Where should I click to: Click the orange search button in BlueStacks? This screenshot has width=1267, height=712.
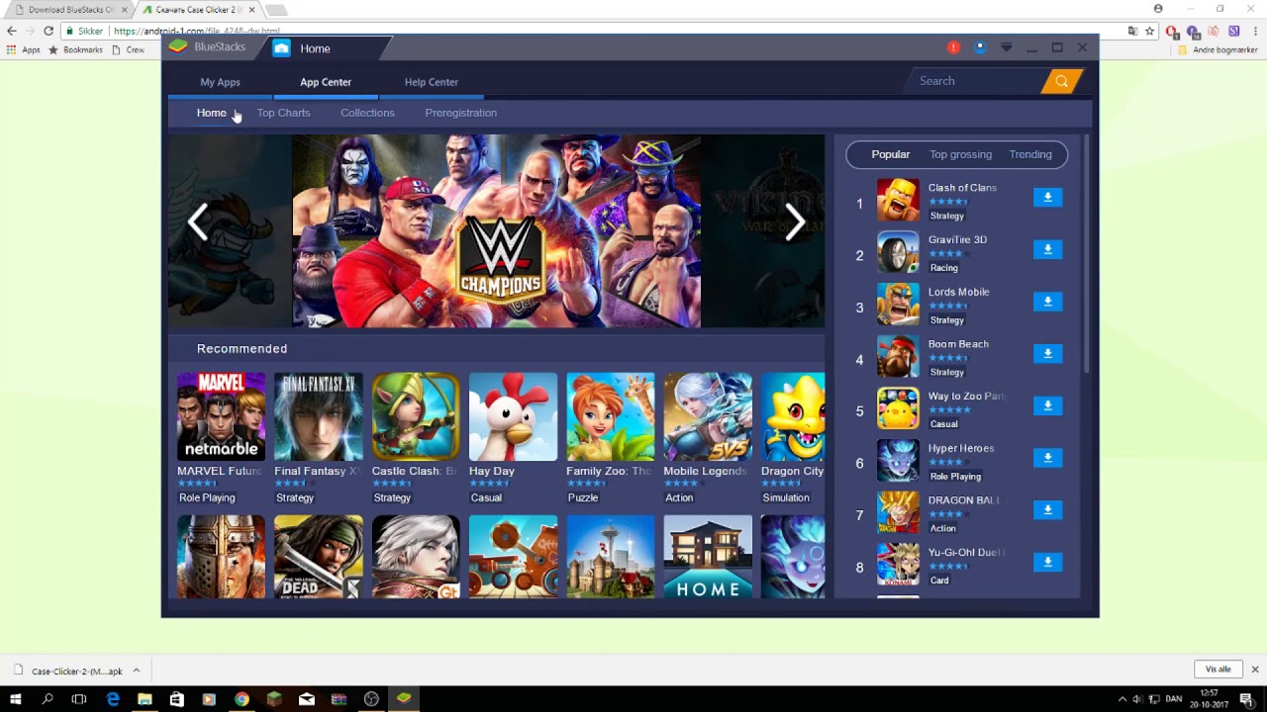click(1061, 81)
